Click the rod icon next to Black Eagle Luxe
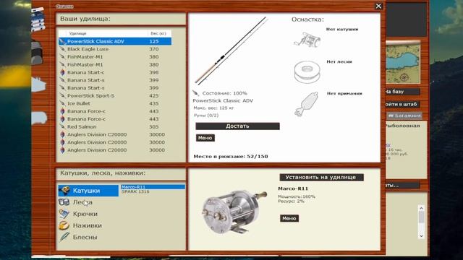This screenshot has height=260, width=463. [x=62, y=49]
